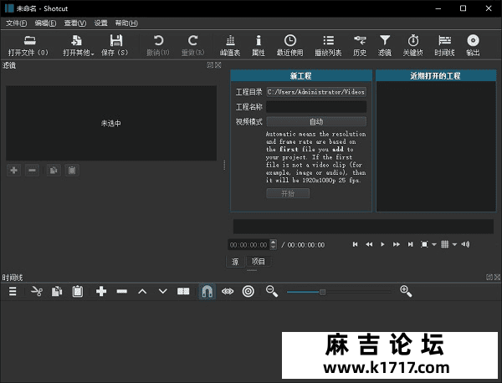
Task: Copy filters icon in filter panel
Action: click(54, 171)
